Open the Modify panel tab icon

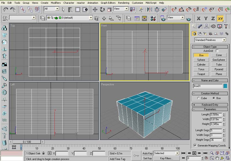click(x=200, y=26)
